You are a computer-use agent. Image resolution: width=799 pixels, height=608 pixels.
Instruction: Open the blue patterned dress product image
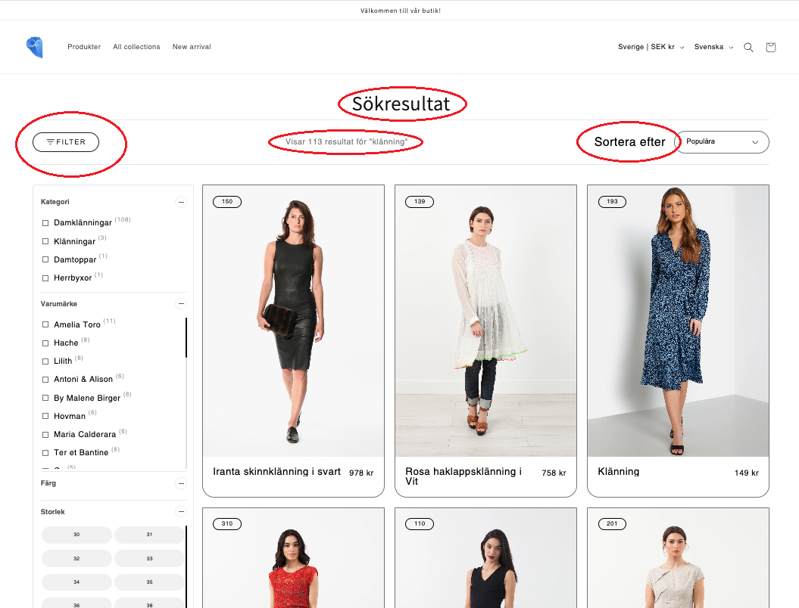[x=679, y=321]
